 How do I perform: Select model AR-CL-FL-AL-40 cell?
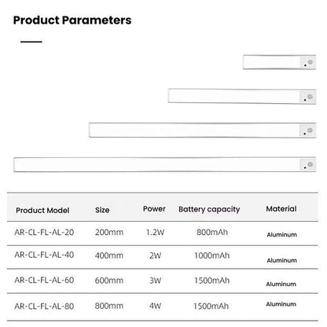click(x=44, y=255)
